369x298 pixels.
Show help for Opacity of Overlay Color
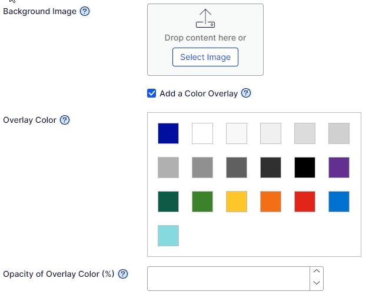[124, 274]
